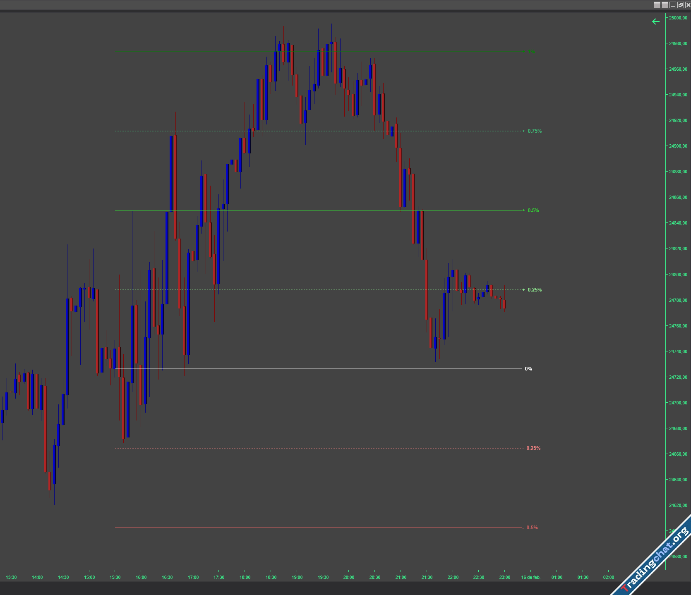Pick the green +0.75% level label
Viewport: 691px width, 595px height.
534,131
